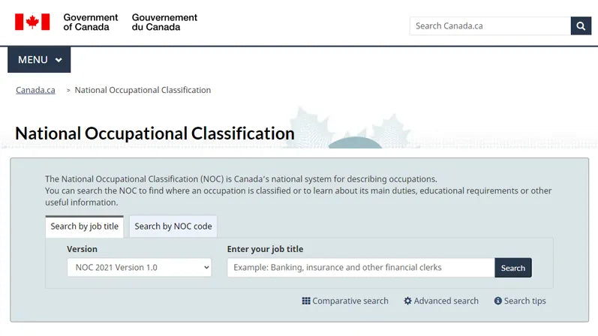Focus the Search Canada.ca input field

tap(490, 26)
